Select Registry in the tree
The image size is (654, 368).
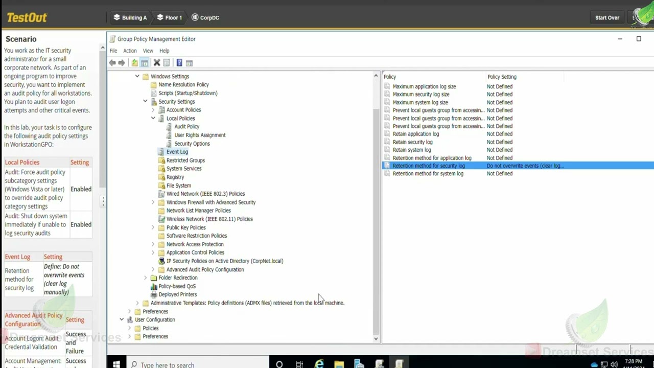[x=175, y=177]
